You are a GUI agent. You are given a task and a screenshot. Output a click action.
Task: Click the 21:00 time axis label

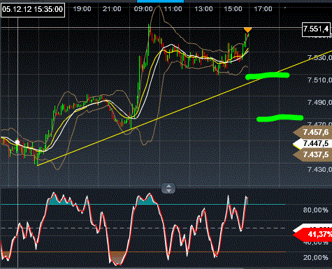pos(112,9)
